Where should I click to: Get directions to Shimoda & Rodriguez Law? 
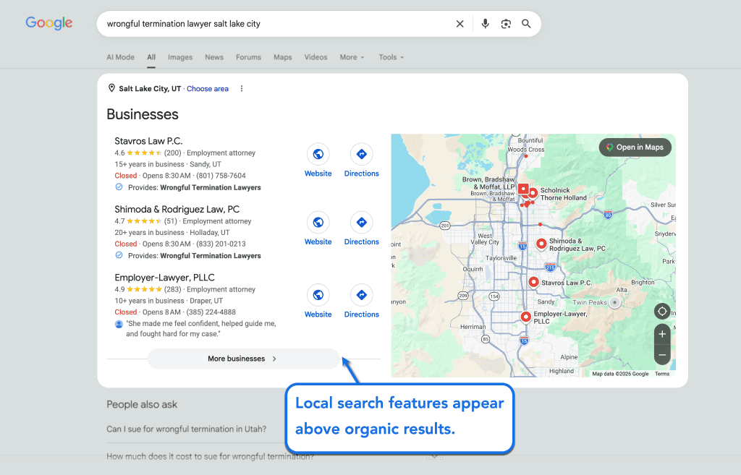point(362,222)
